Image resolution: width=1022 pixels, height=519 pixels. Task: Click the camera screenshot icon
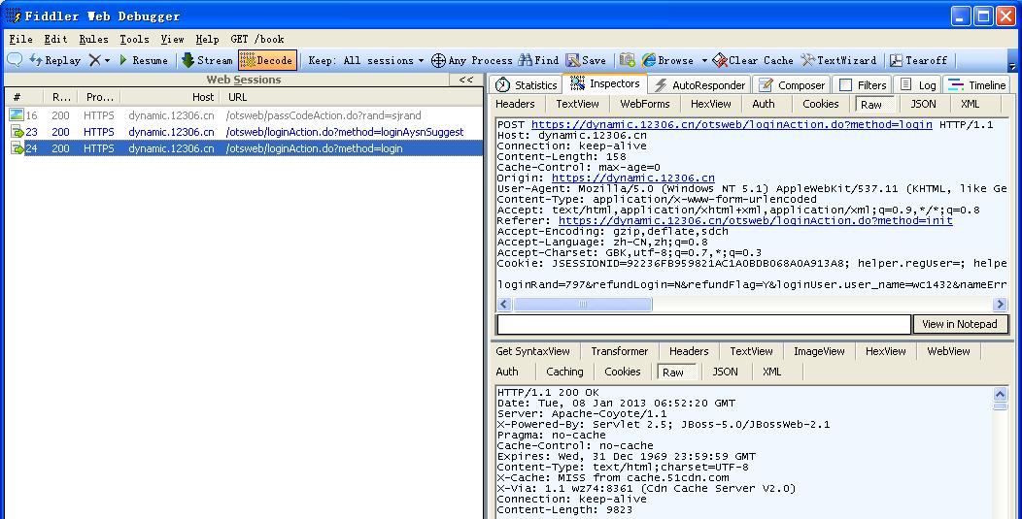[x=627, y=60]
